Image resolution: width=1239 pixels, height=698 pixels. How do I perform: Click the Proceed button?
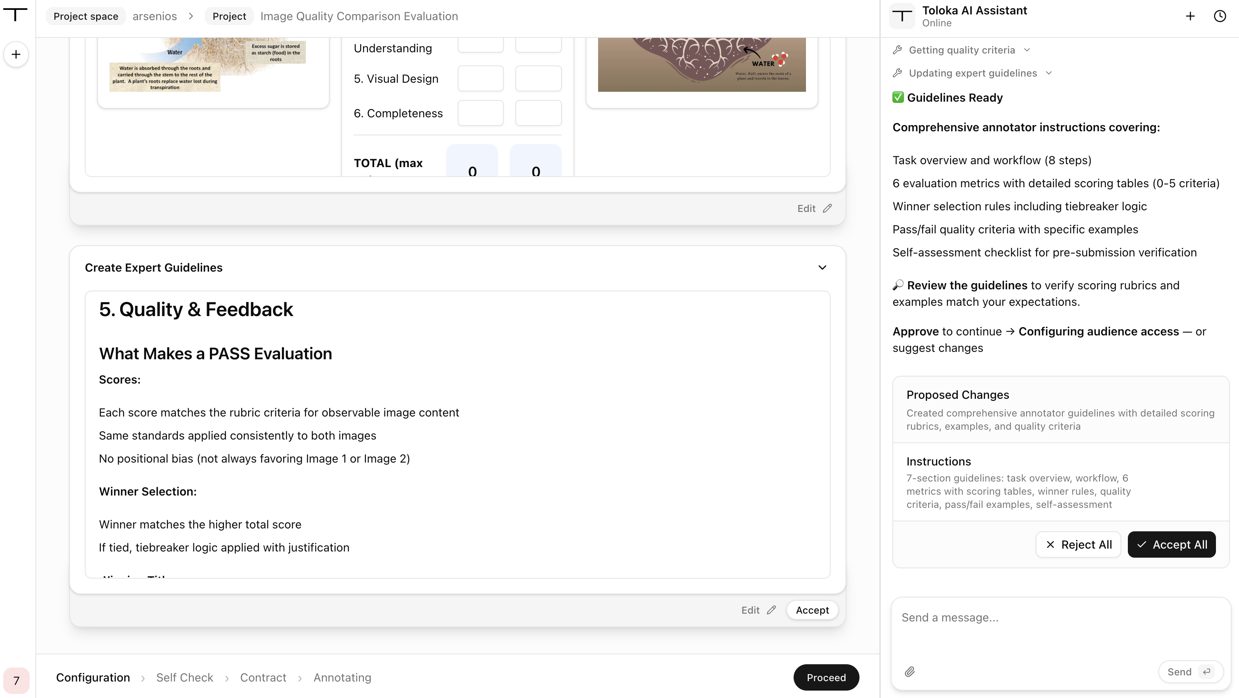click(x=826, y=677)
